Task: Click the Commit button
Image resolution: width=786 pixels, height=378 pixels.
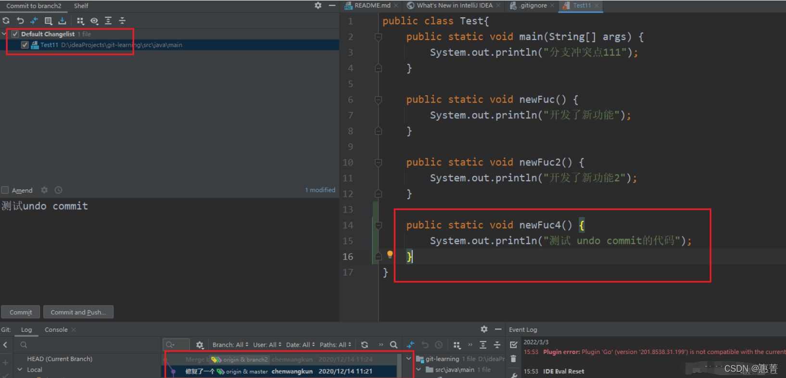Action: pyautogui.click(x=21, y=312)
